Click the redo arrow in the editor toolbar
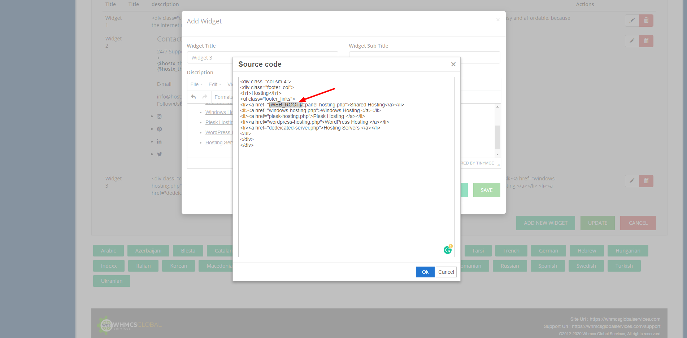 205,97
